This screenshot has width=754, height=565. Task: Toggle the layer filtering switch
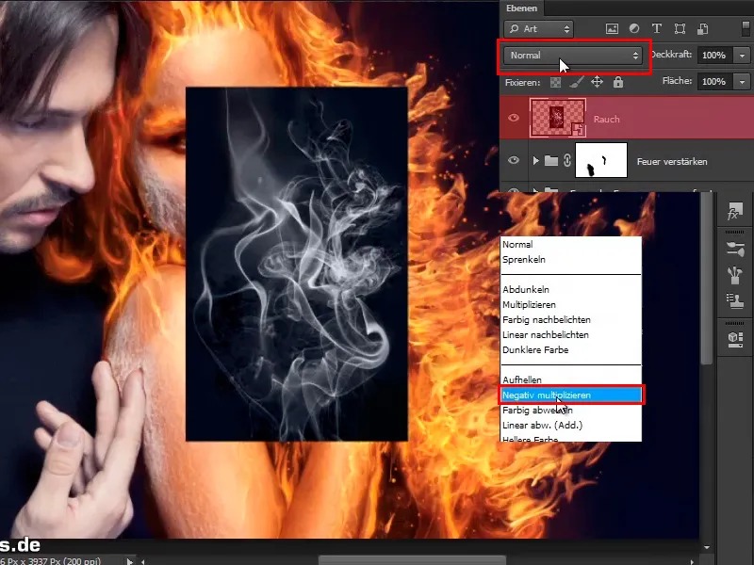point(746,29)
